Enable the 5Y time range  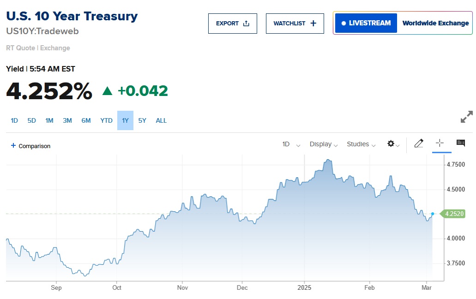click(x=142, y=120)
